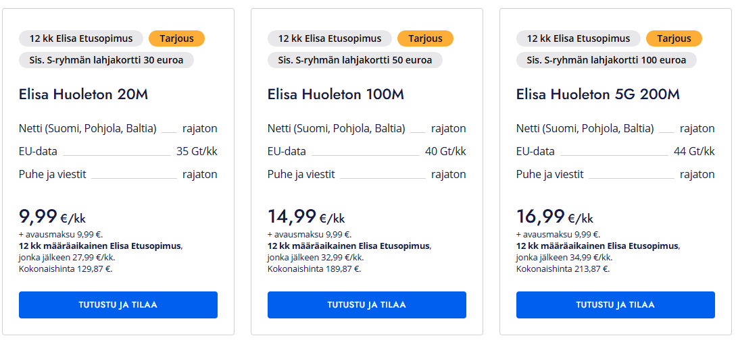This screenshot has width=736, height=340.
Task: Click the S-ryhmän lahjakortti 100 euroa badge
Action: point(606,60)
